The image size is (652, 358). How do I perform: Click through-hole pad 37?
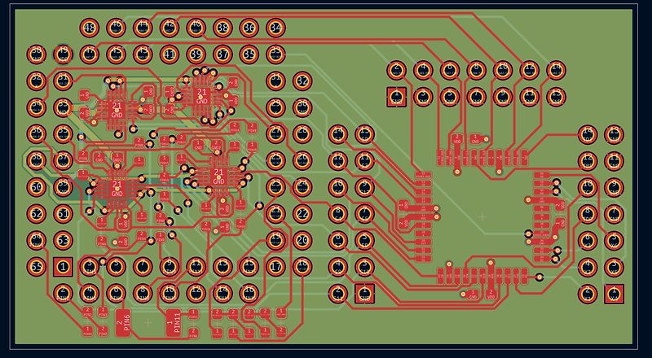(x=222, y=55)
